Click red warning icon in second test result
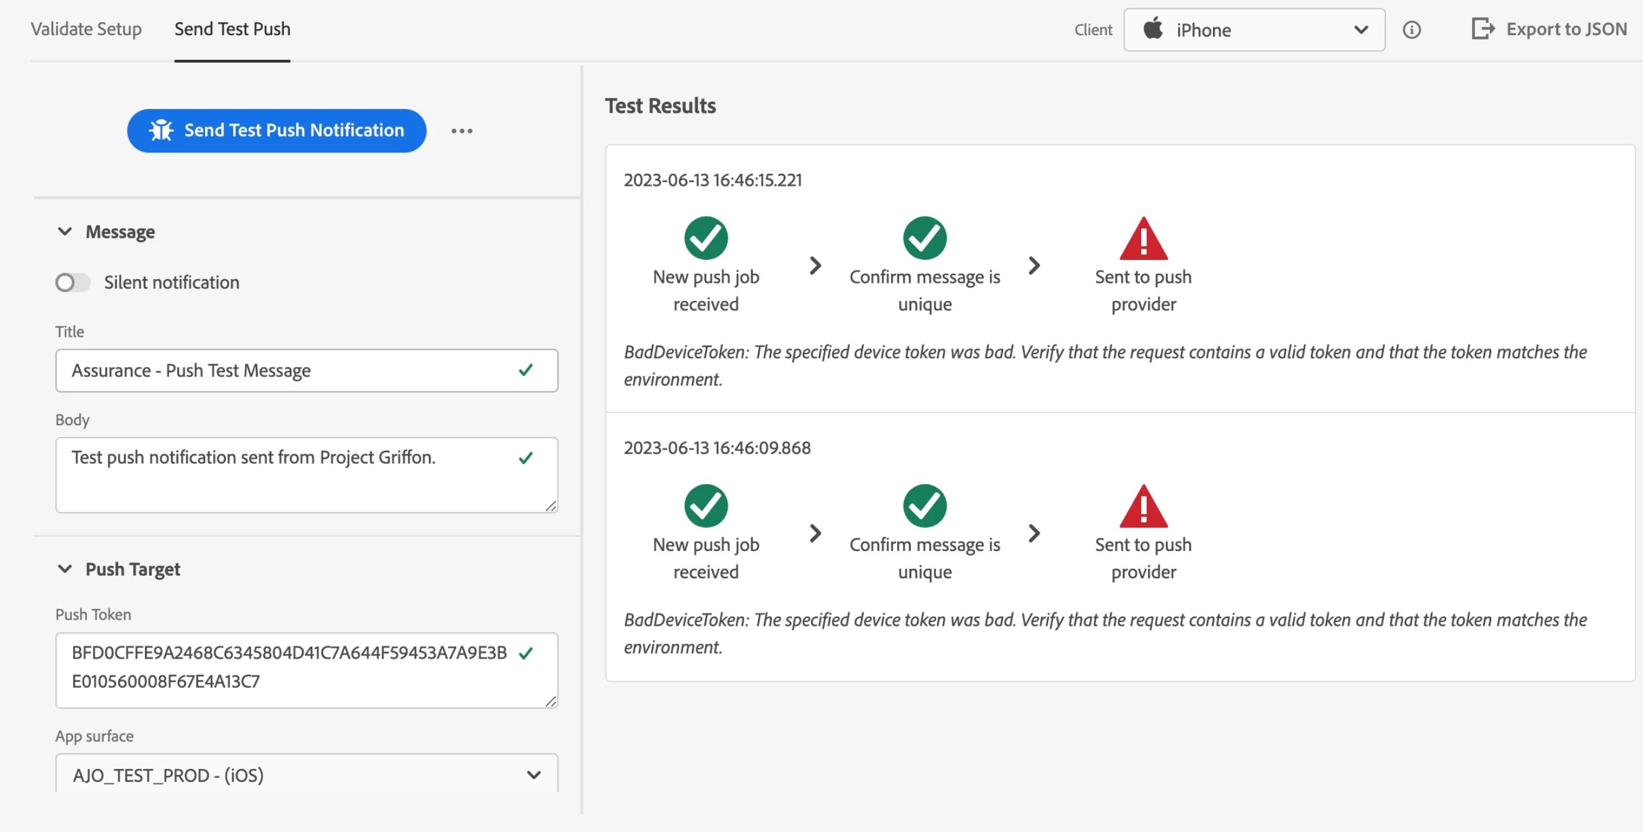Image resolution: width=1643 pixels, height=832 pixels. pyautogui.click(x=1143, y=507)
